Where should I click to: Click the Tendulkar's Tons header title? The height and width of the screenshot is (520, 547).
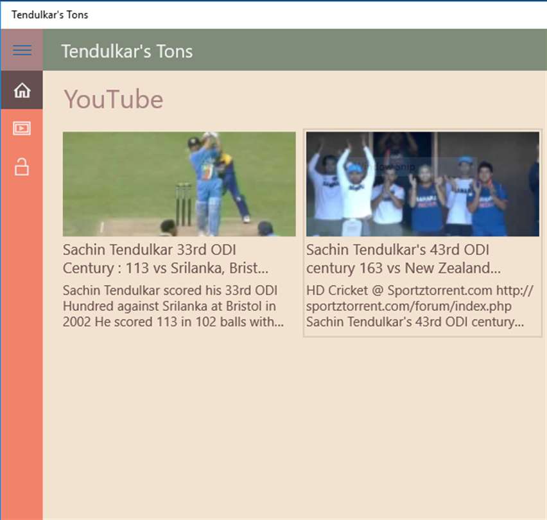point(127,51)
